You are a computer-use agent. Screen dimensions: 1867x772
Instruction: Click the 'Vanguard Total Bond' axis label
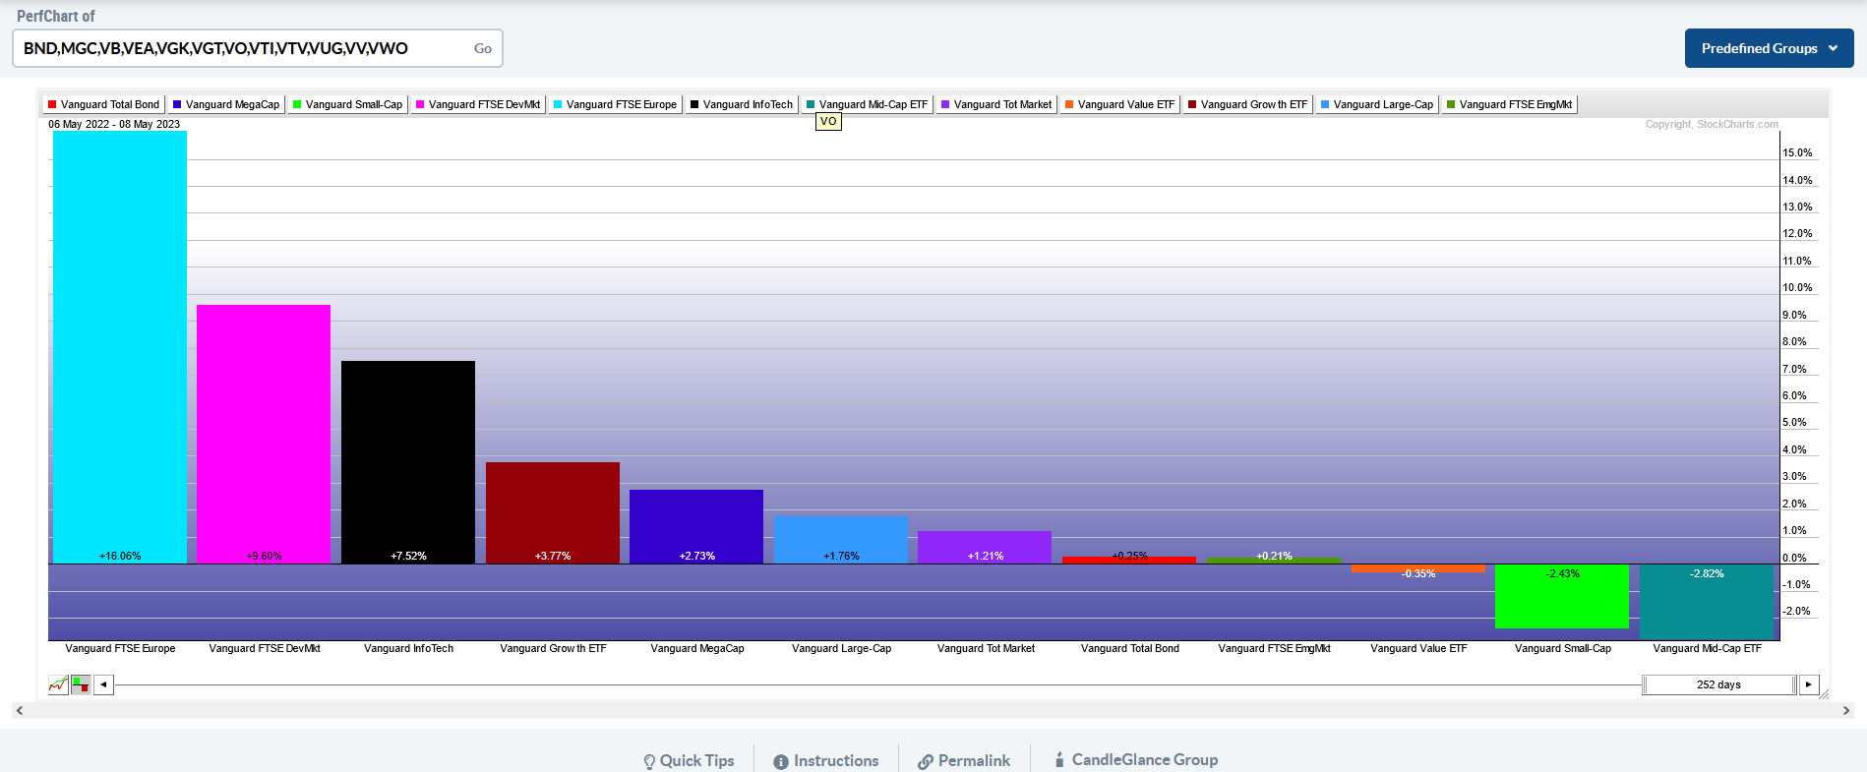[x=1129, y=648]
